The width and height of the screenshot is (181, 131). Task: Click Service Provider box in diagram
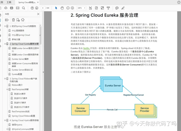(x=144, y=110)
